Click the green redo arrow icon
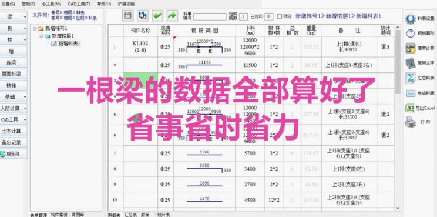The width and height of the screenshot is (437, 217). [x=172, y=16]
